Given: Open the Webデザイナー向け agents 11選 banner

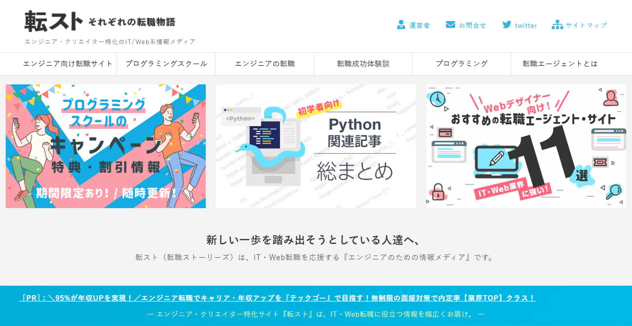Looking at the screenshot, I should (x=526, y=146).
